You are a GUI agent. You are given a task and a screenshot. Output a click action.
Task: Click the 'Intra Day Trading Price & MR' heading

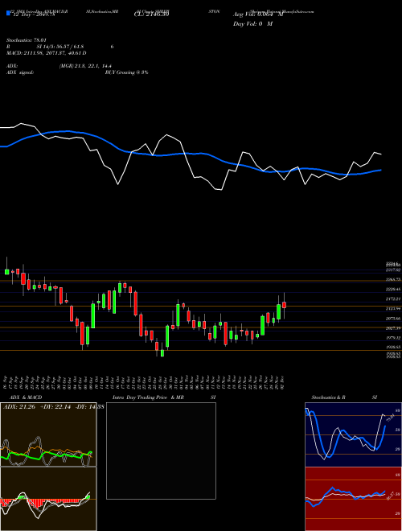(148, 397)
